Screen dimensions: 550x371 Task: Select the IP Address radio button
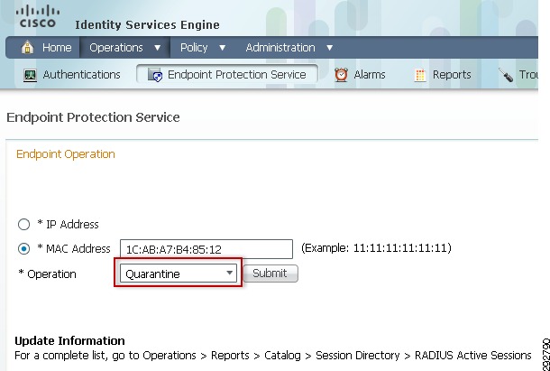(23, 224)
